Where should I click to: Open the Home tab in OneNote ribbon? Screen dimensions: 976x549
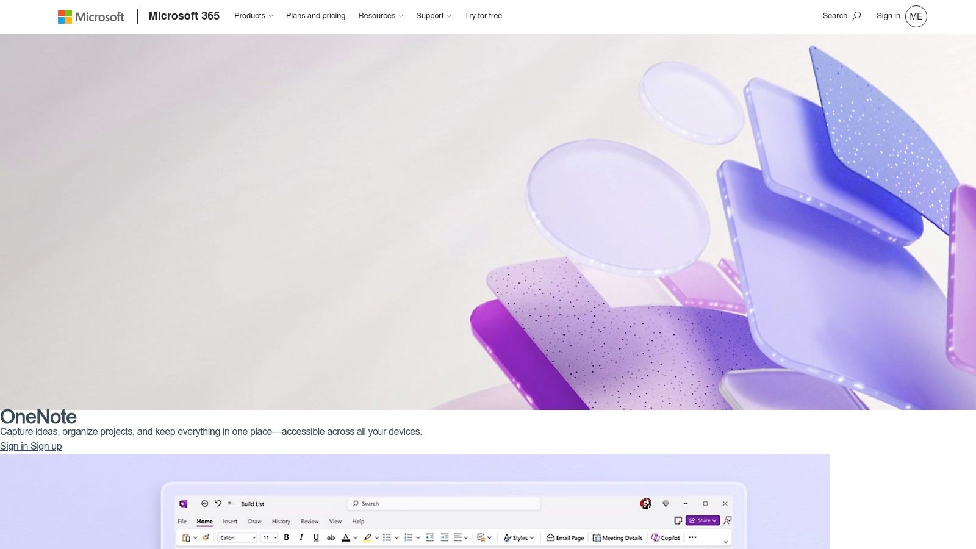pos(204,522)
